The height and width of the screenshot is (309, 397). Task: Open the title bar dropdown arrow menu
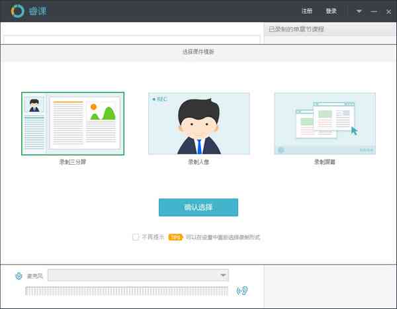[x=359, y=11]
